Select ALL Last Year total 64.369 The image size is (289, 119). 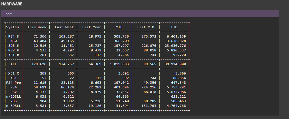95,64
